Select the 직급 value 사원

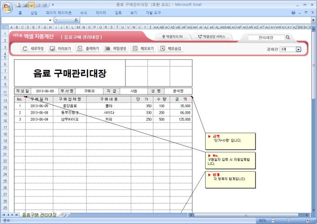(134, 91)
